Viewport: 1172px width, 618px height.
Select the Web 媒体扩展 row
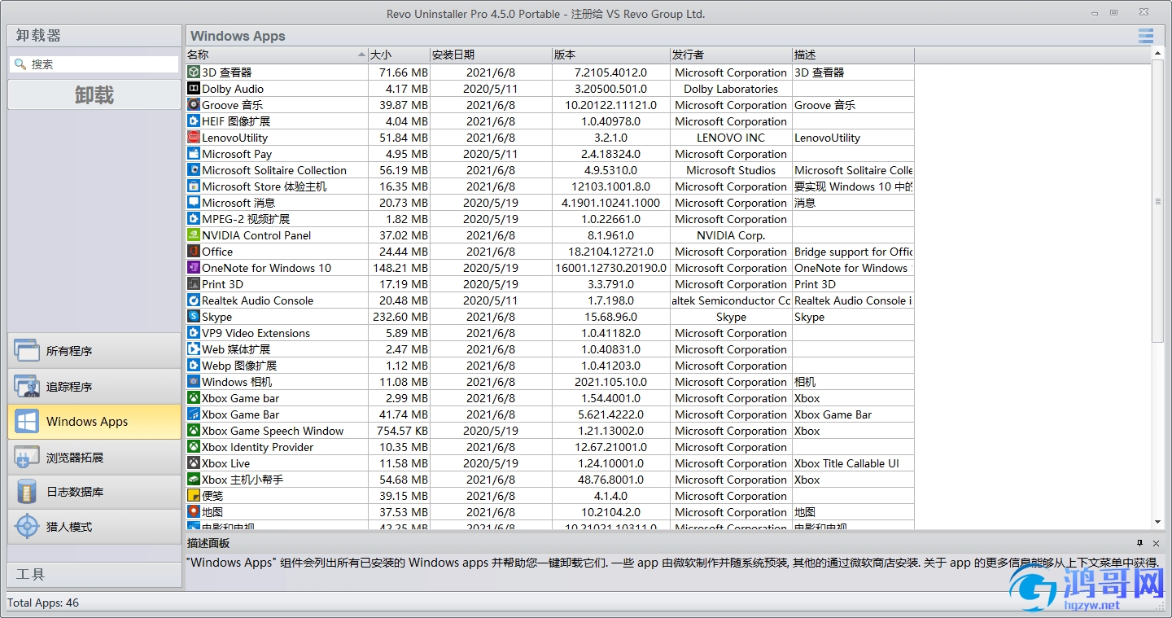point(550,349)
